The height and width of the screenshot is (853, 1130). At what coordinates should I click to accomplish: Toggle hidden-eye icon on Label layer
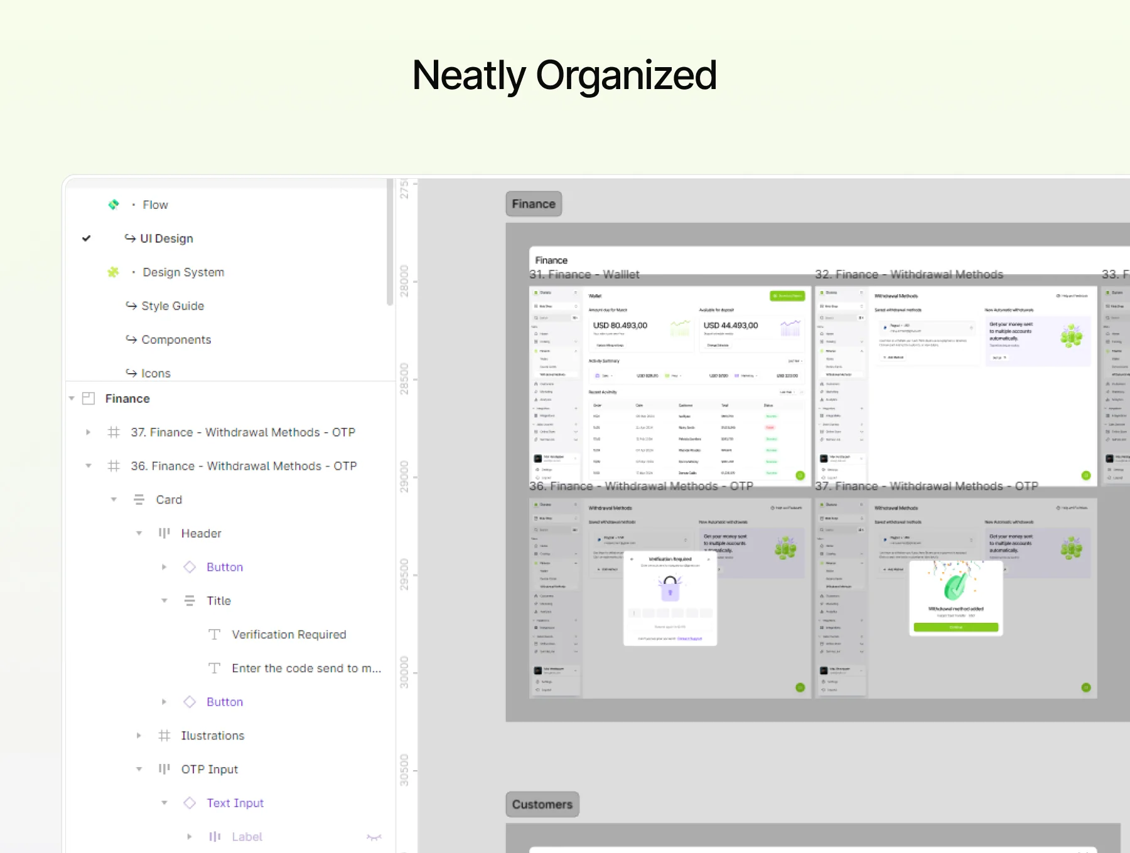coord(374,837)
